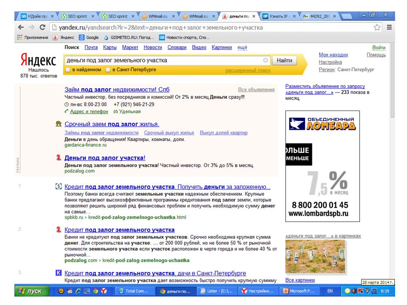
Task: Click the Войти login link
Action: (379, 47)
